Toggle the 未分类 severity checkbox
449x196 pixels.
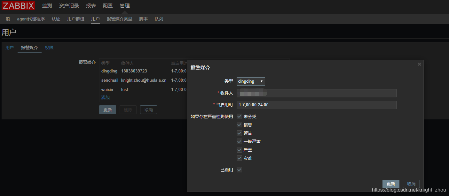click(239, 117)
